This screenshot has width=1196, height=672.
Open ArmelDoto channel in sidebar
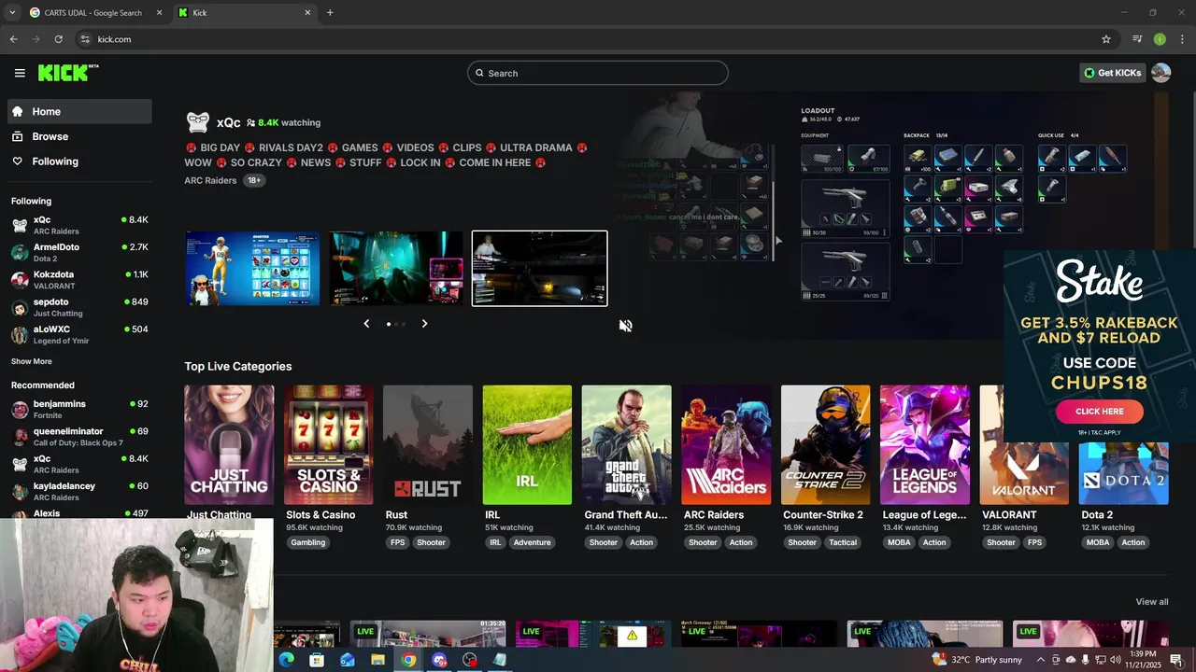coord(79,252)
